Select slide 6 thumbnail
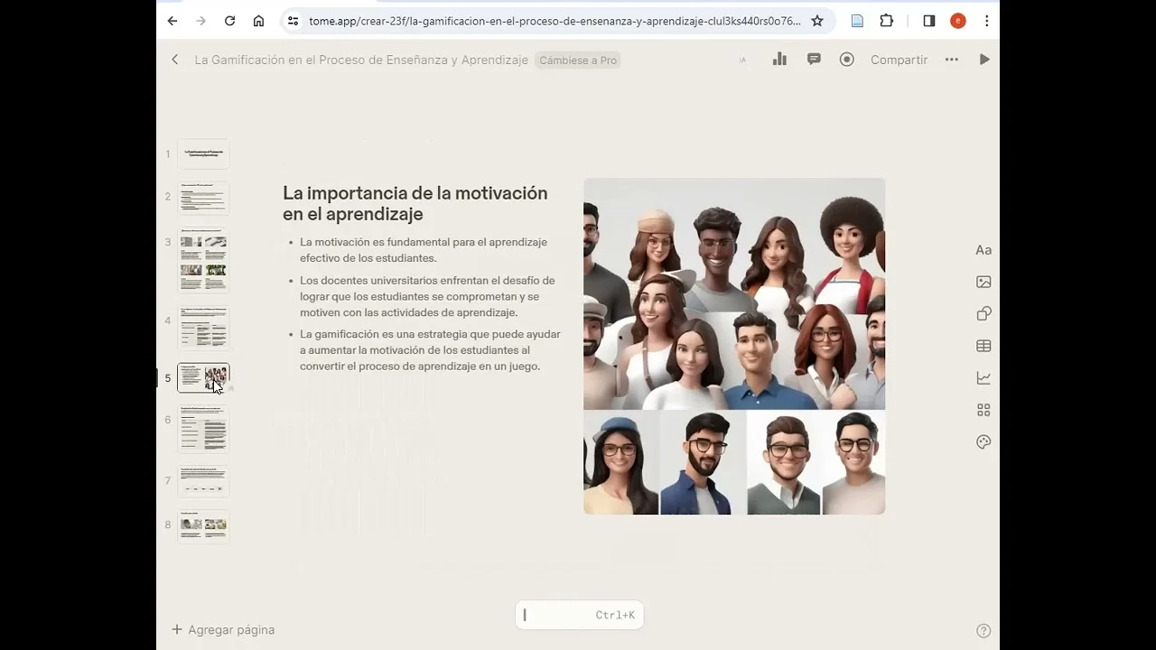Viewport: 1156px width, 650px height. [203, 429]
